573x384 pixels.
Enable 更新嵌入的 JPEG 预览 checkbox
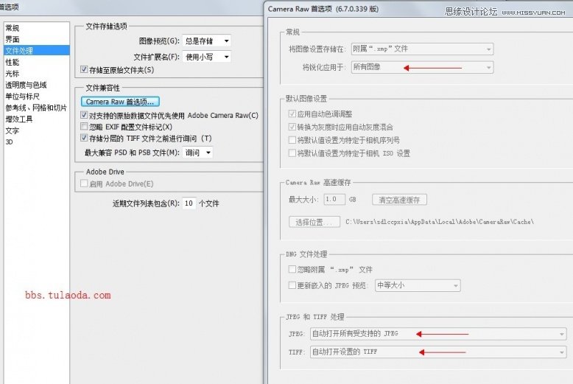click(292, 285)
